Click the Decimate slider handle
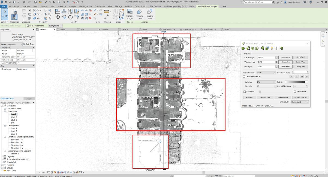Viewport: 328px width, 177px height. click(x=260, y=92)
